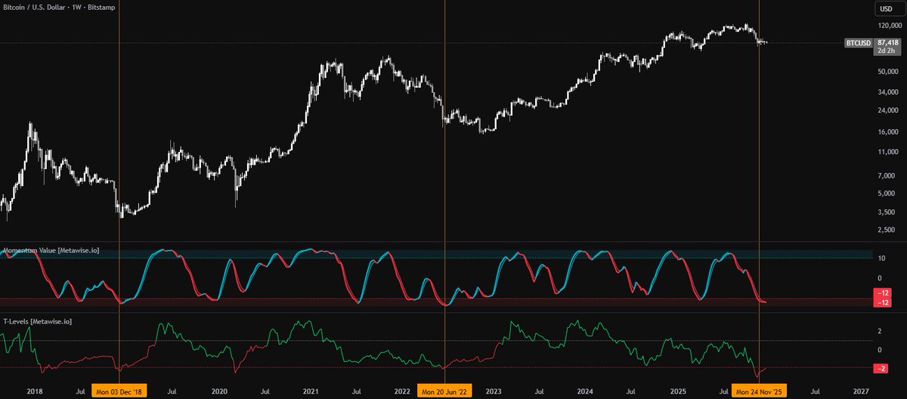Click the Mon 03 Dec '18 date marker
This screenshot has height=399, width=907.
(x=119, y=391)
